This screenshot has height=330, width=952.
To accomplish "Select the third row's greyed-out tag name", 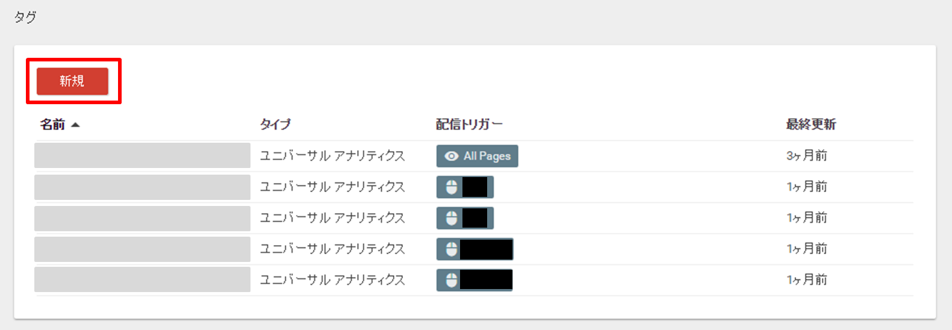I will tap(142, 218).
